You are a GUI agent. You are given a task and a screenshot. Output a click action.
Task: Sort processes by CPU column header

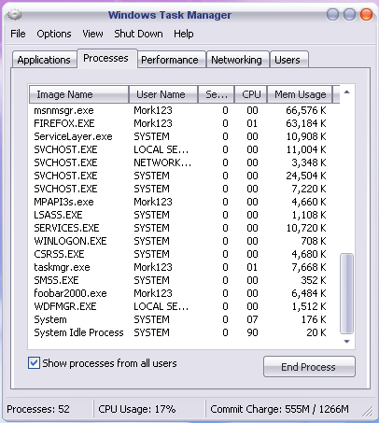point(251,94)
